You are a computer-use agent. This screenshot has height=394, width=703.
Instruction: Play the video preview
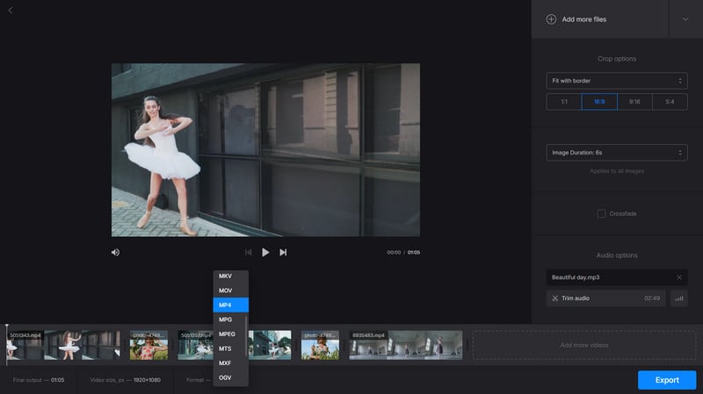tap(265, 253)
